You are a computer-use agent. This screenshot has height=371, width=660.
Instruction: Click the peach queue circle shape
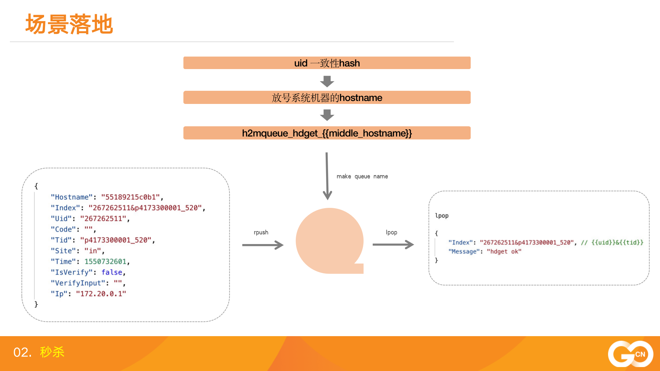[330, 241]
